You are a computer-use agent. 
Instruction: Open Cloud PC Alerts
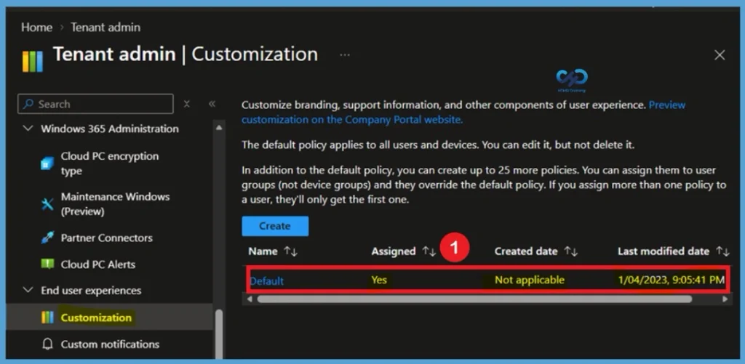coord(98,264)
